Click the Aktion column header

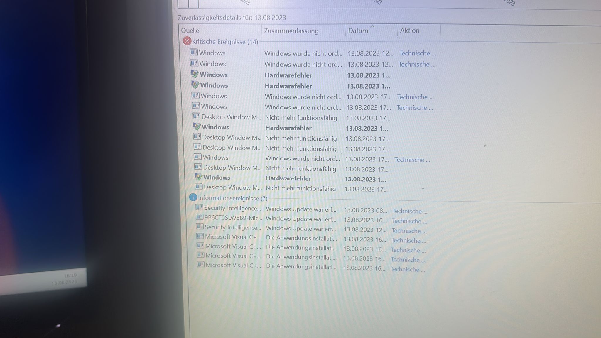[409, 31]
